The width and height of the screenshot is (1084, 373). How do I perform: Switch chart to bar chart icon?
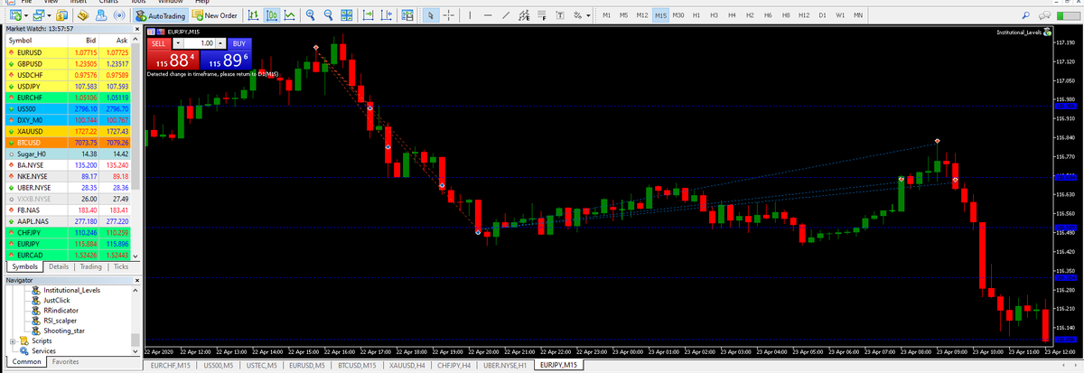pos(254,15)
